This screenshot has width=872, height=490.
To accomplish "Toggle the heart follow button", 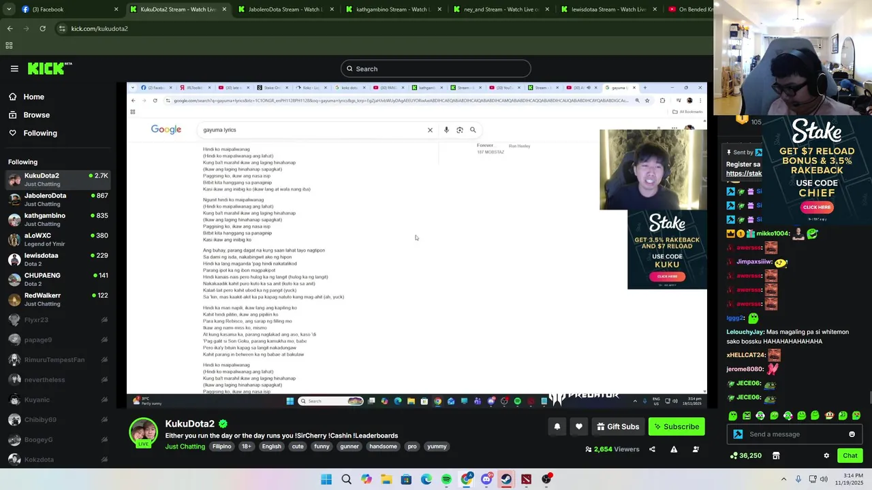I will (579, 427).
